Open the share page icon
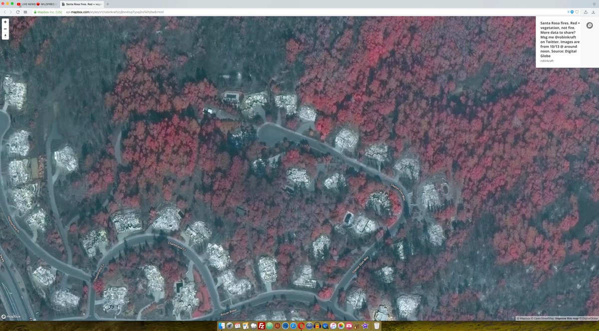599x331 pixels. [585, 11]
